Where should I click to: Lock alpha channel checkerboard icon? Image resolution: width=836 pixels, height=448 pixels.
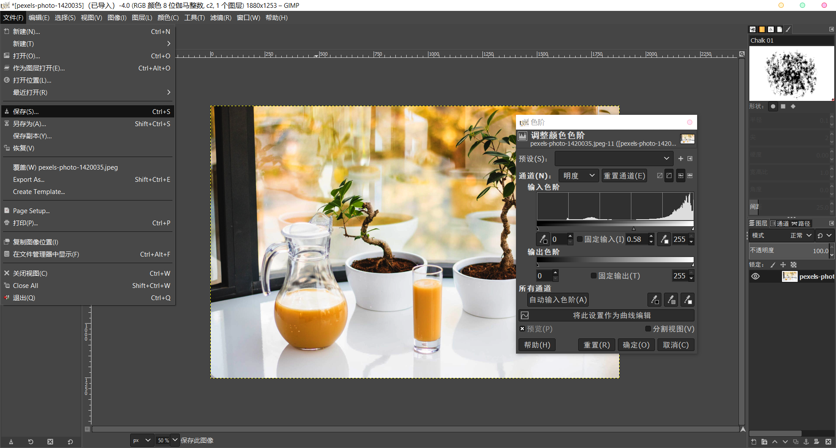point(793,265)
